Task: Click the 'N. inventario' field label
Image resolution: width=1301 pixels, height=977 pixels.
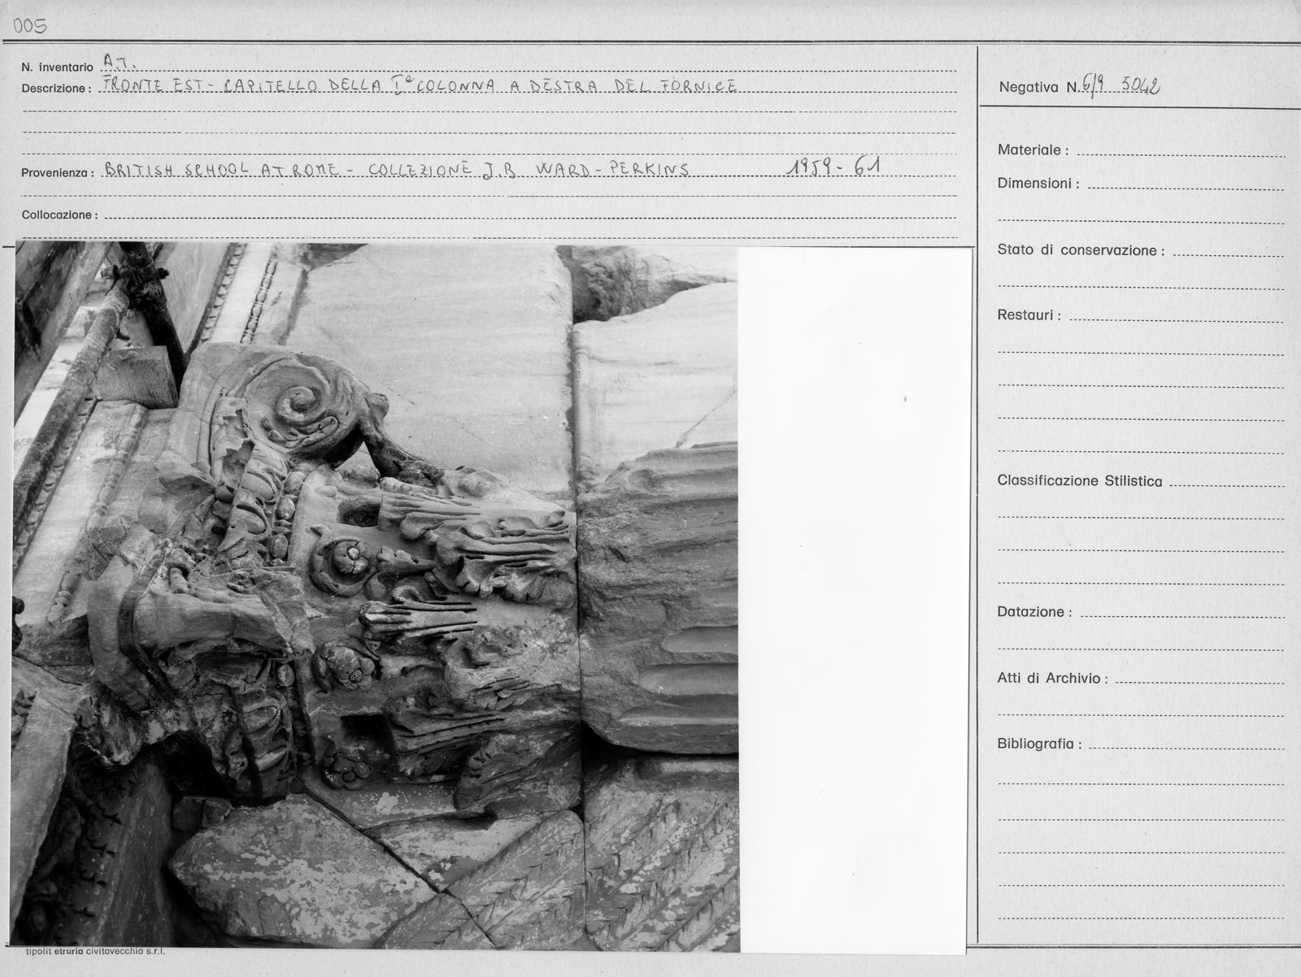Action: (57, 67)
